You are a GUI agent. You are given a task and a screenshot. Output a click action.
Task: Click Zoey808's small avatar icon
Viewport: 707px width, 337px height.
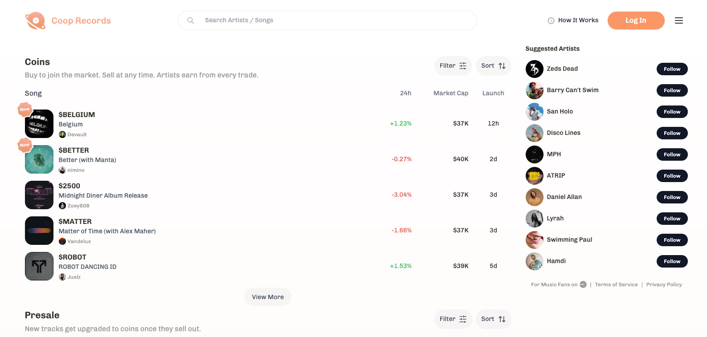coord(62,206)
